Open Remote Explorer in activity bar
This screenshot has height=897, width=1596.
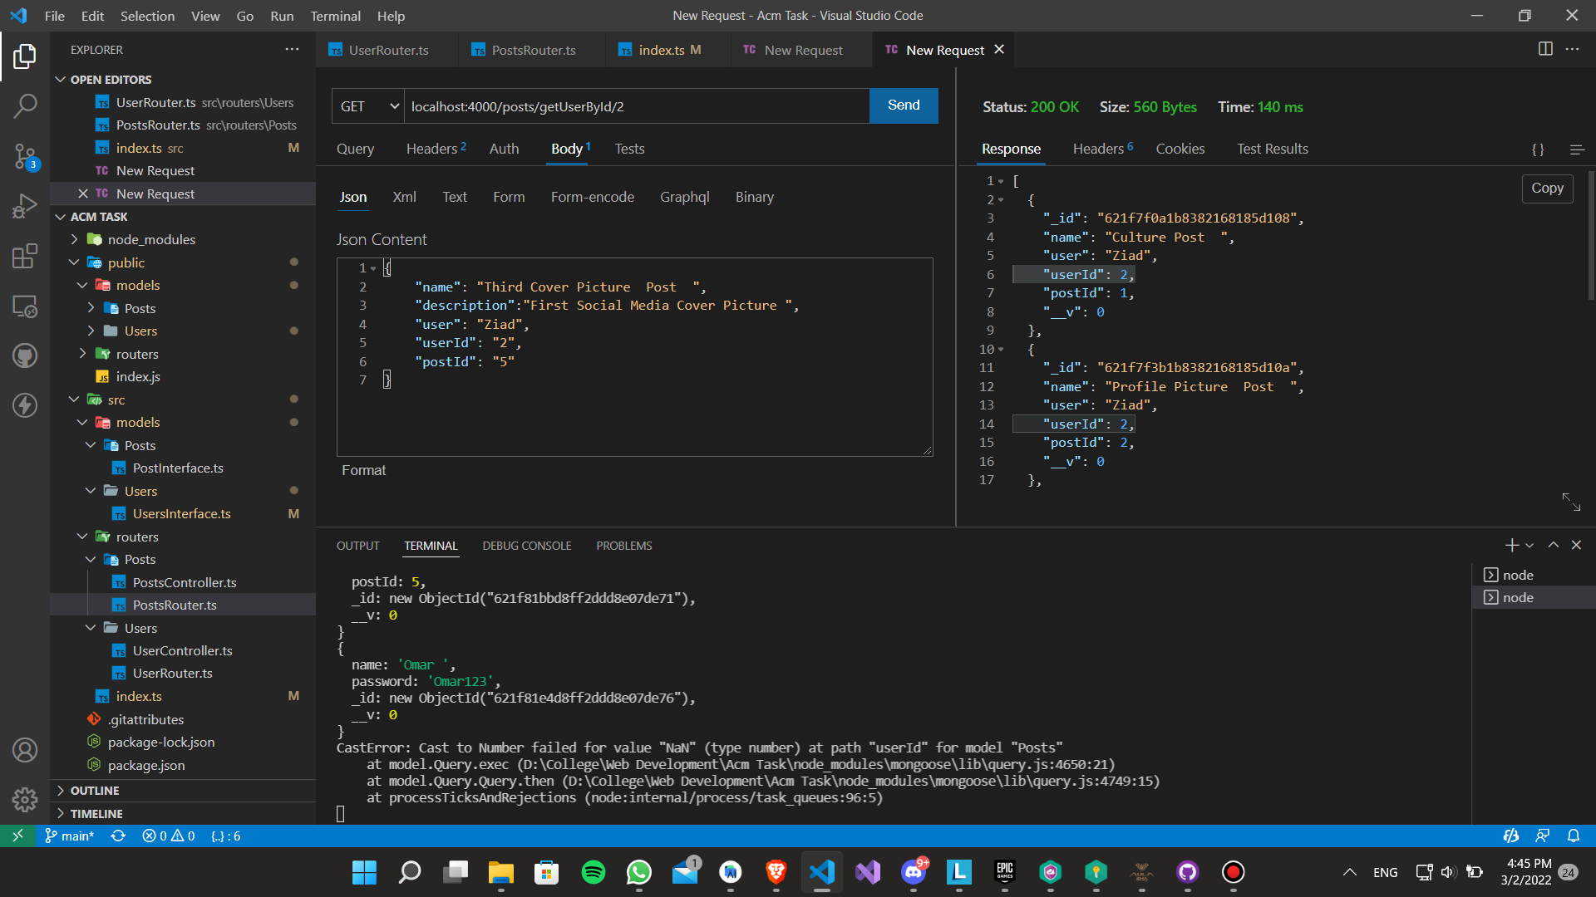coord(25,306)
